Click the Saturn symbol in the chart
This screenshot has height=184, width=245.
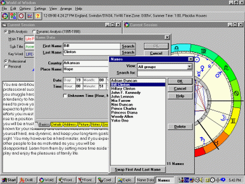tap(202, 140)
